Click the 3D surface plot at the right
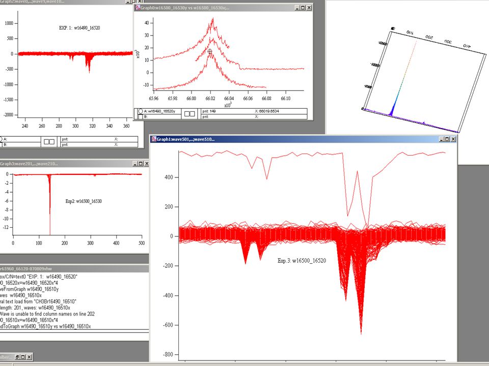The image size is (489, 366). pyautogui.click(x=424, y=81)
